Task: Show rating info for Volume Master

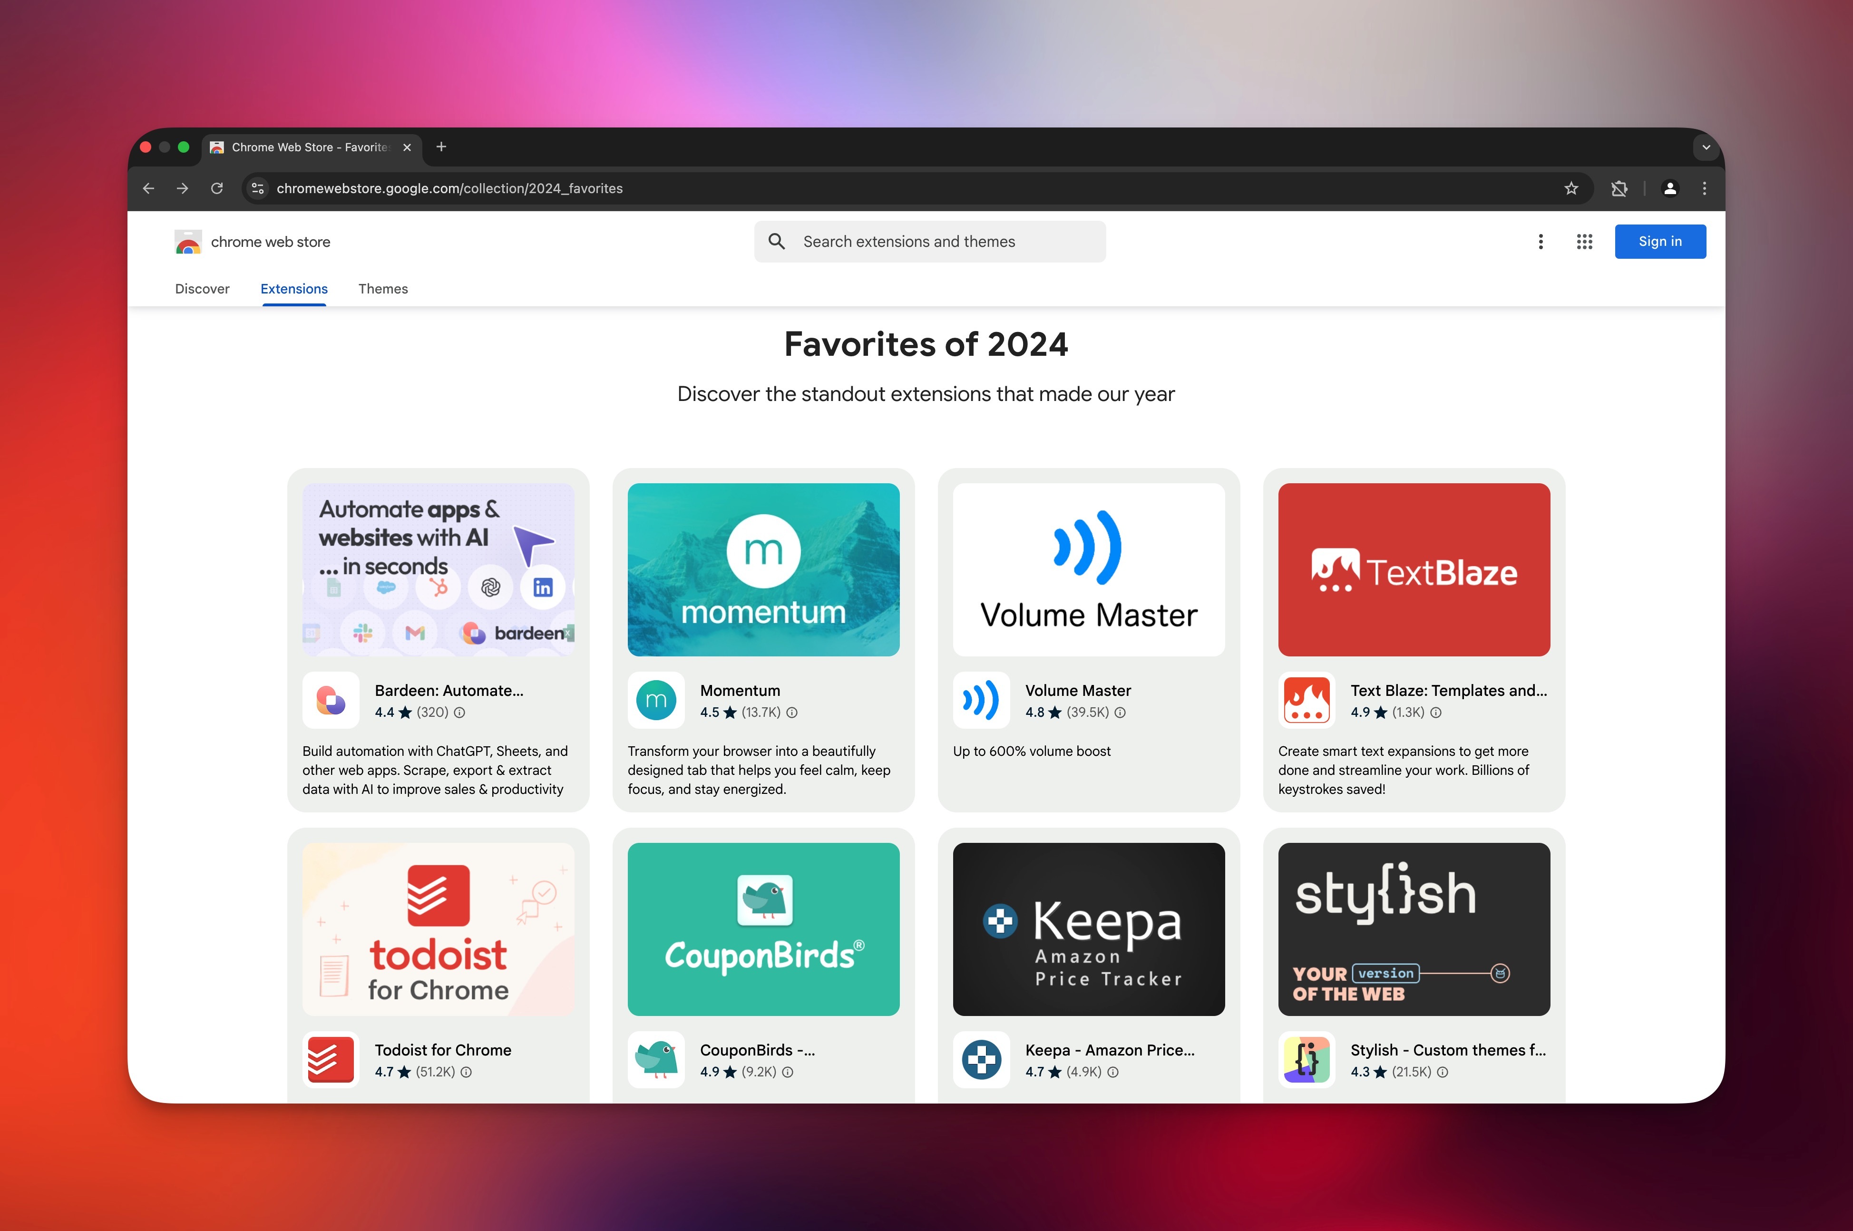Action: coord(1120,713)
